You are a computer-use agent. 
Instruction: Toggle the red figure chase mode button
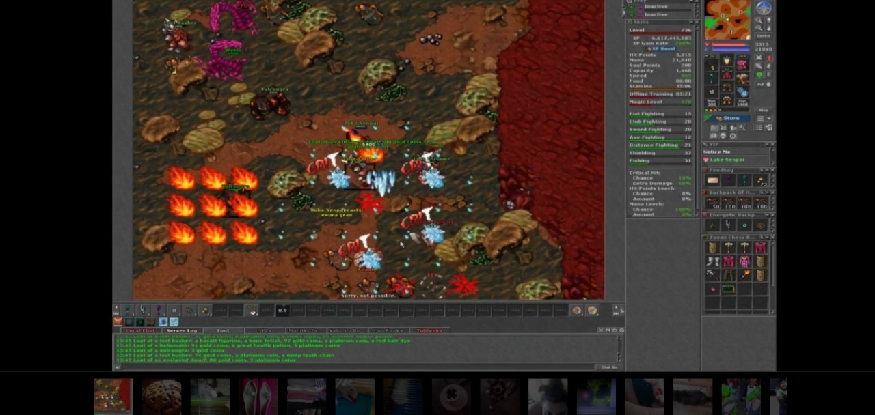click(769, 57)
